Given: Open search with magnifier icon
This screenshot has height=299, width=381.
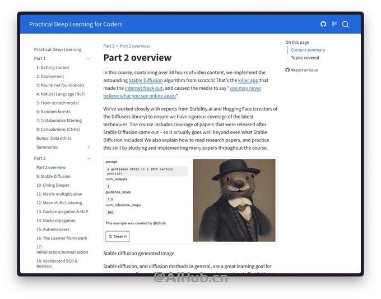Looking at the screenshot, I should (x=345, y=24).
